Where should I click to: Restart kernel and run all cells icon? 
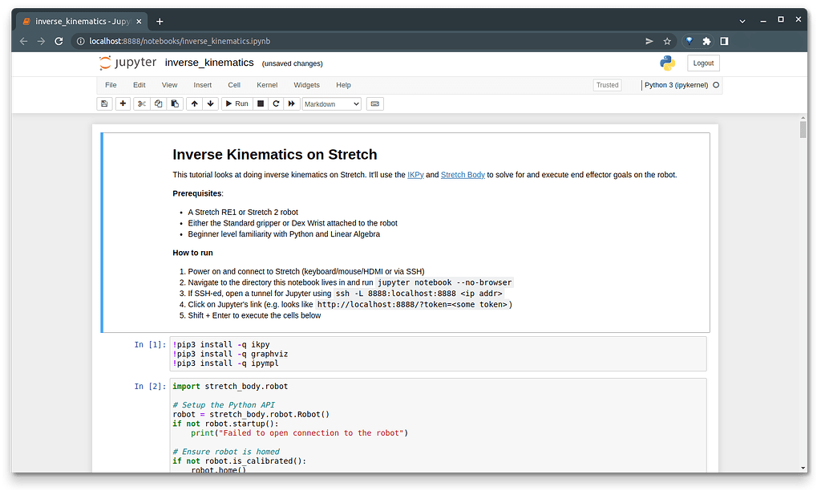coord(292,103)
